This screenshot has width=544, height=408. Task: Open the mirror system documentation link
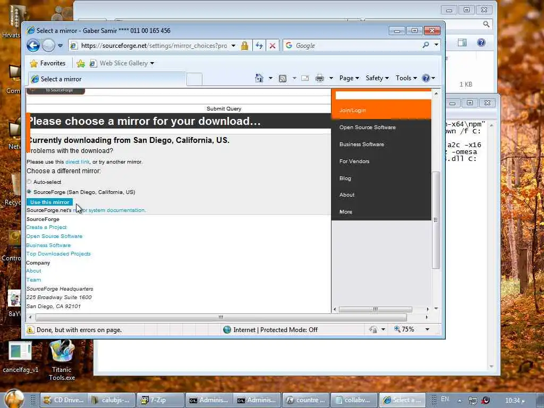pyautogui.click(x=109, y=210)
